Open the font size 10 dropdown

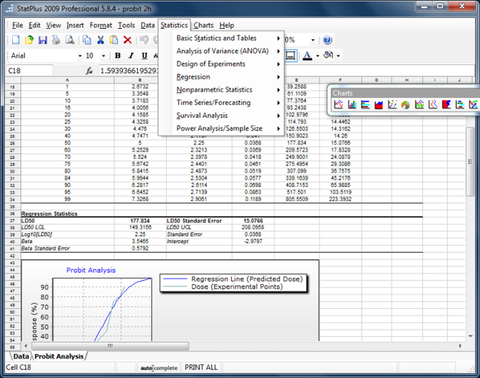103,56
